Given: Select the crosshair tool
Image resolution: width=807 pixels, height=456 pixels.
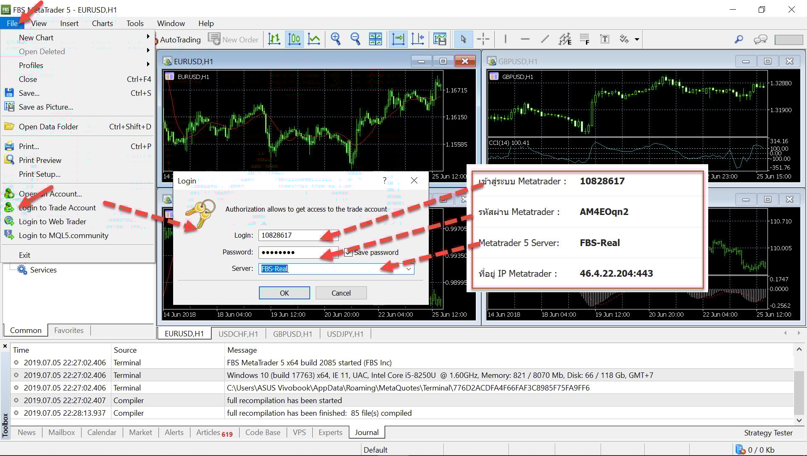Looking at the screenshot, I should (483, 39).
